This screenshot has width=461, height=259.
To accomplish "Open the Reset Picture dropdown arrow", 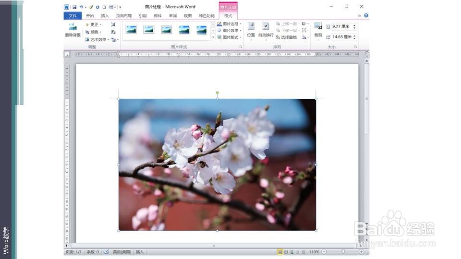I will point(118,40).
